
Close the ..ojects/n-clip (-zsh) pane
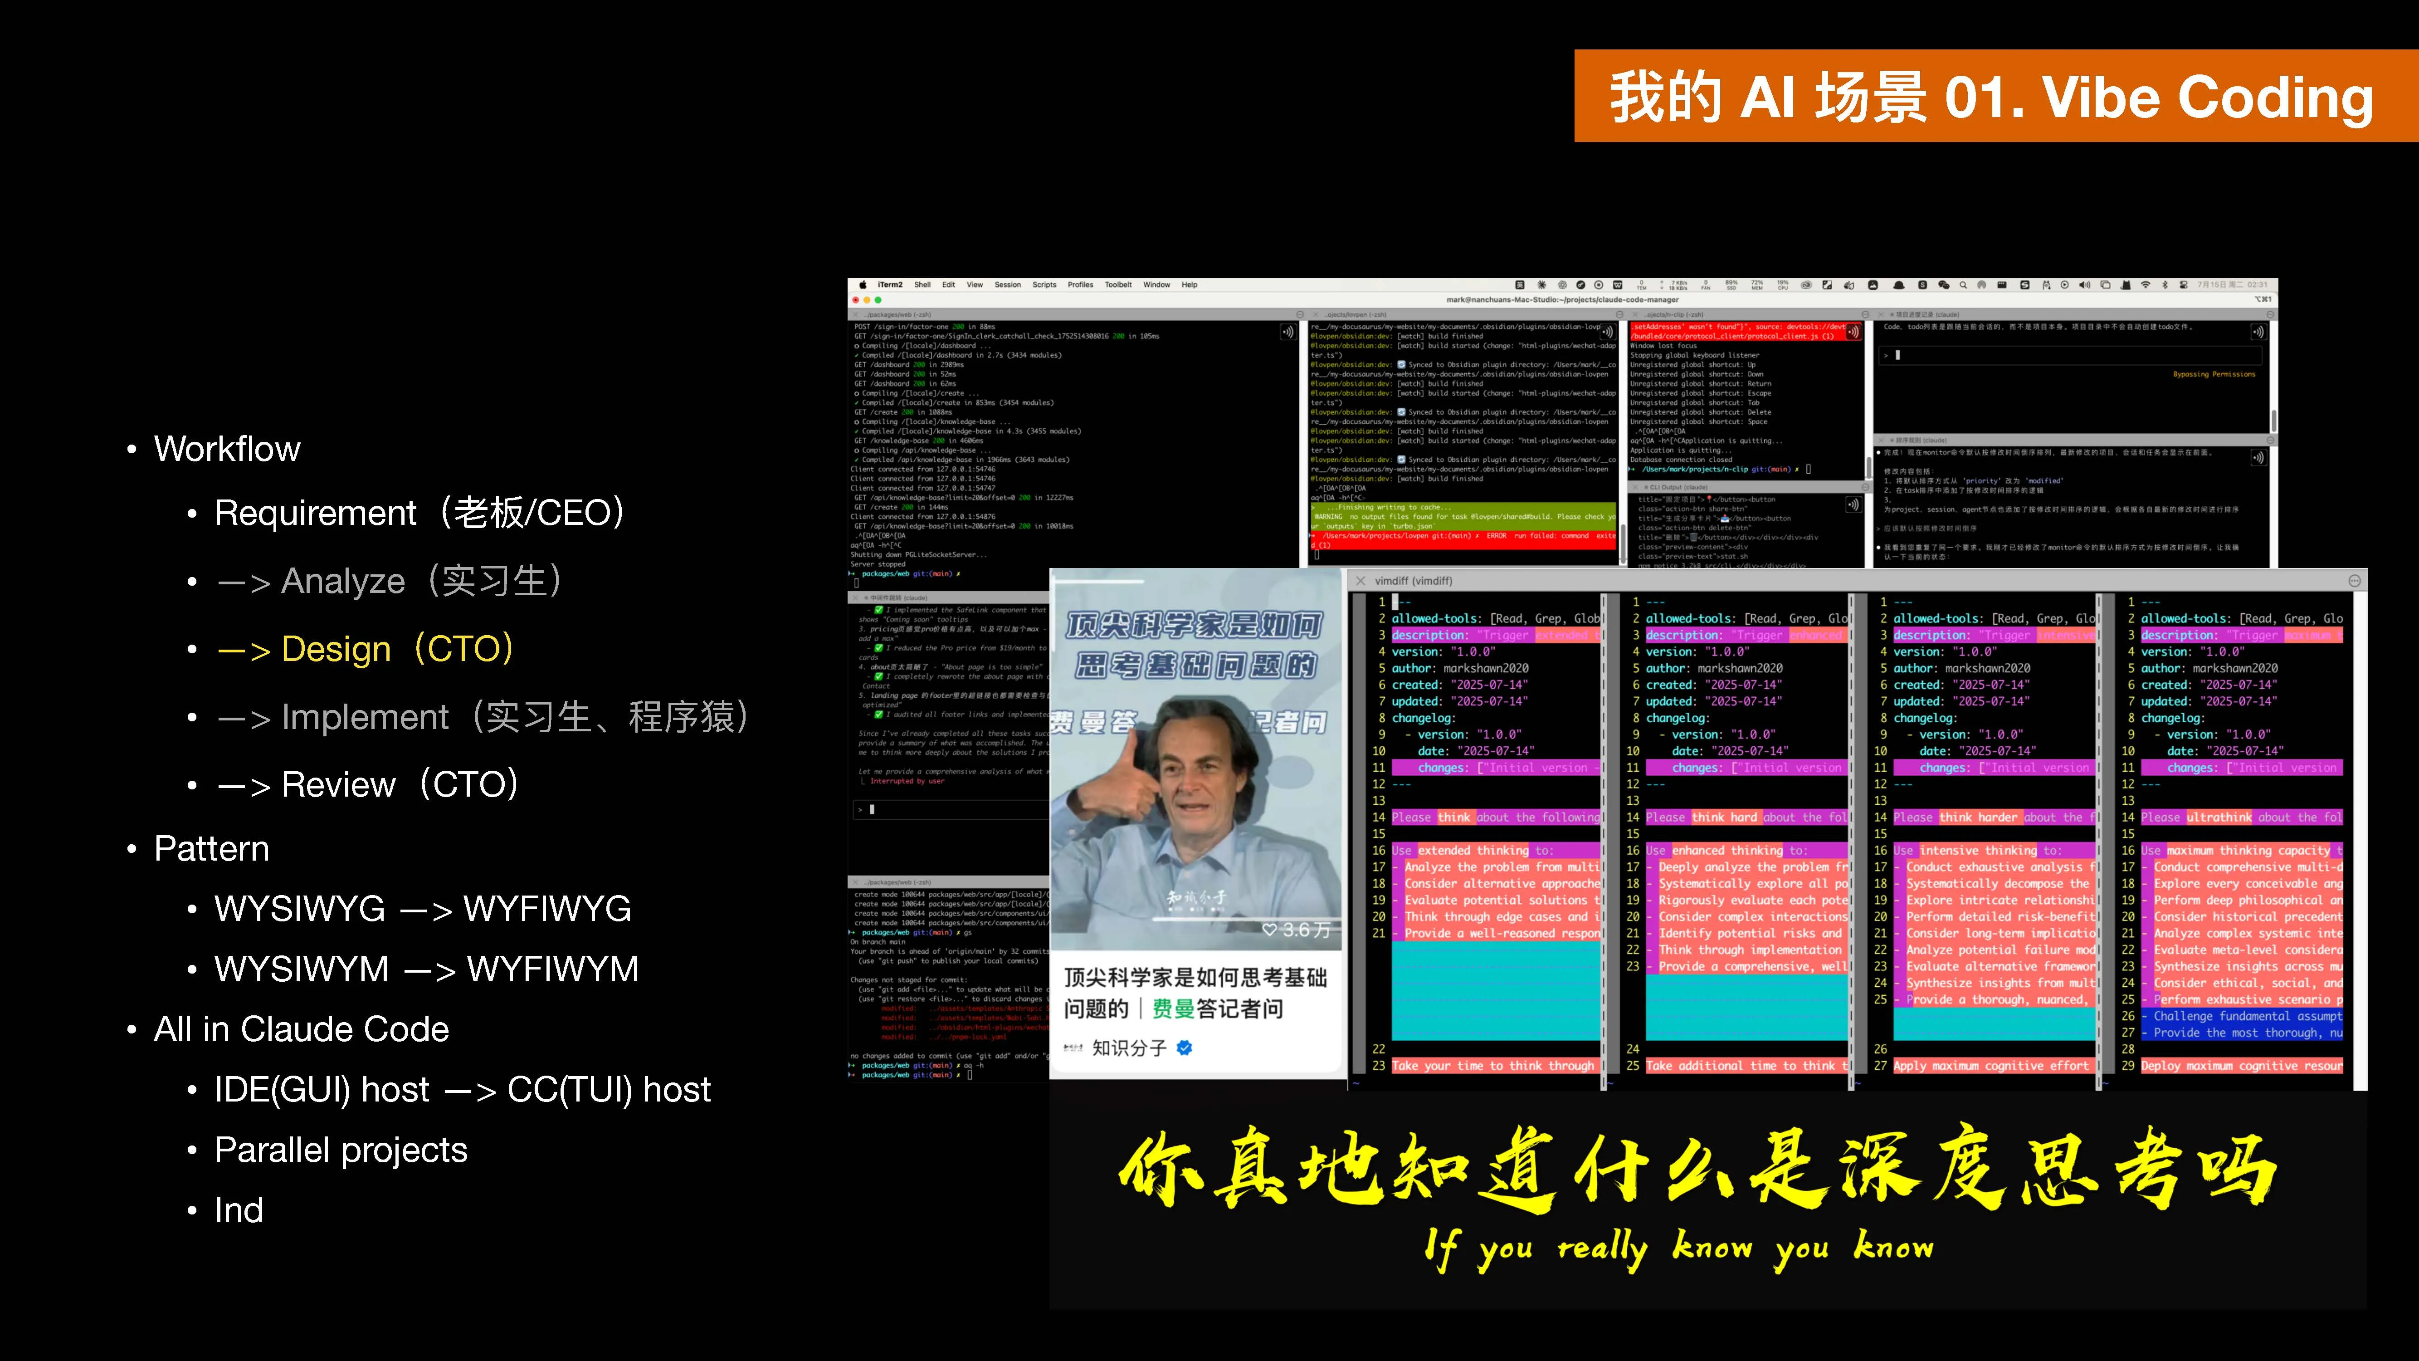click(1635, 315)
